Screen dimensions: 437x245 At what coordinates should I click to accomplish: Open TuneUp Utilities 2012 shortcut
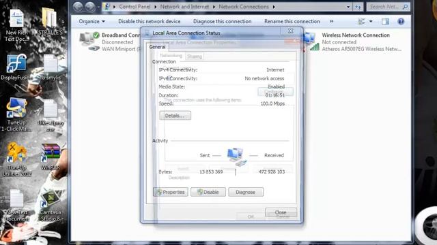point(16,159)
